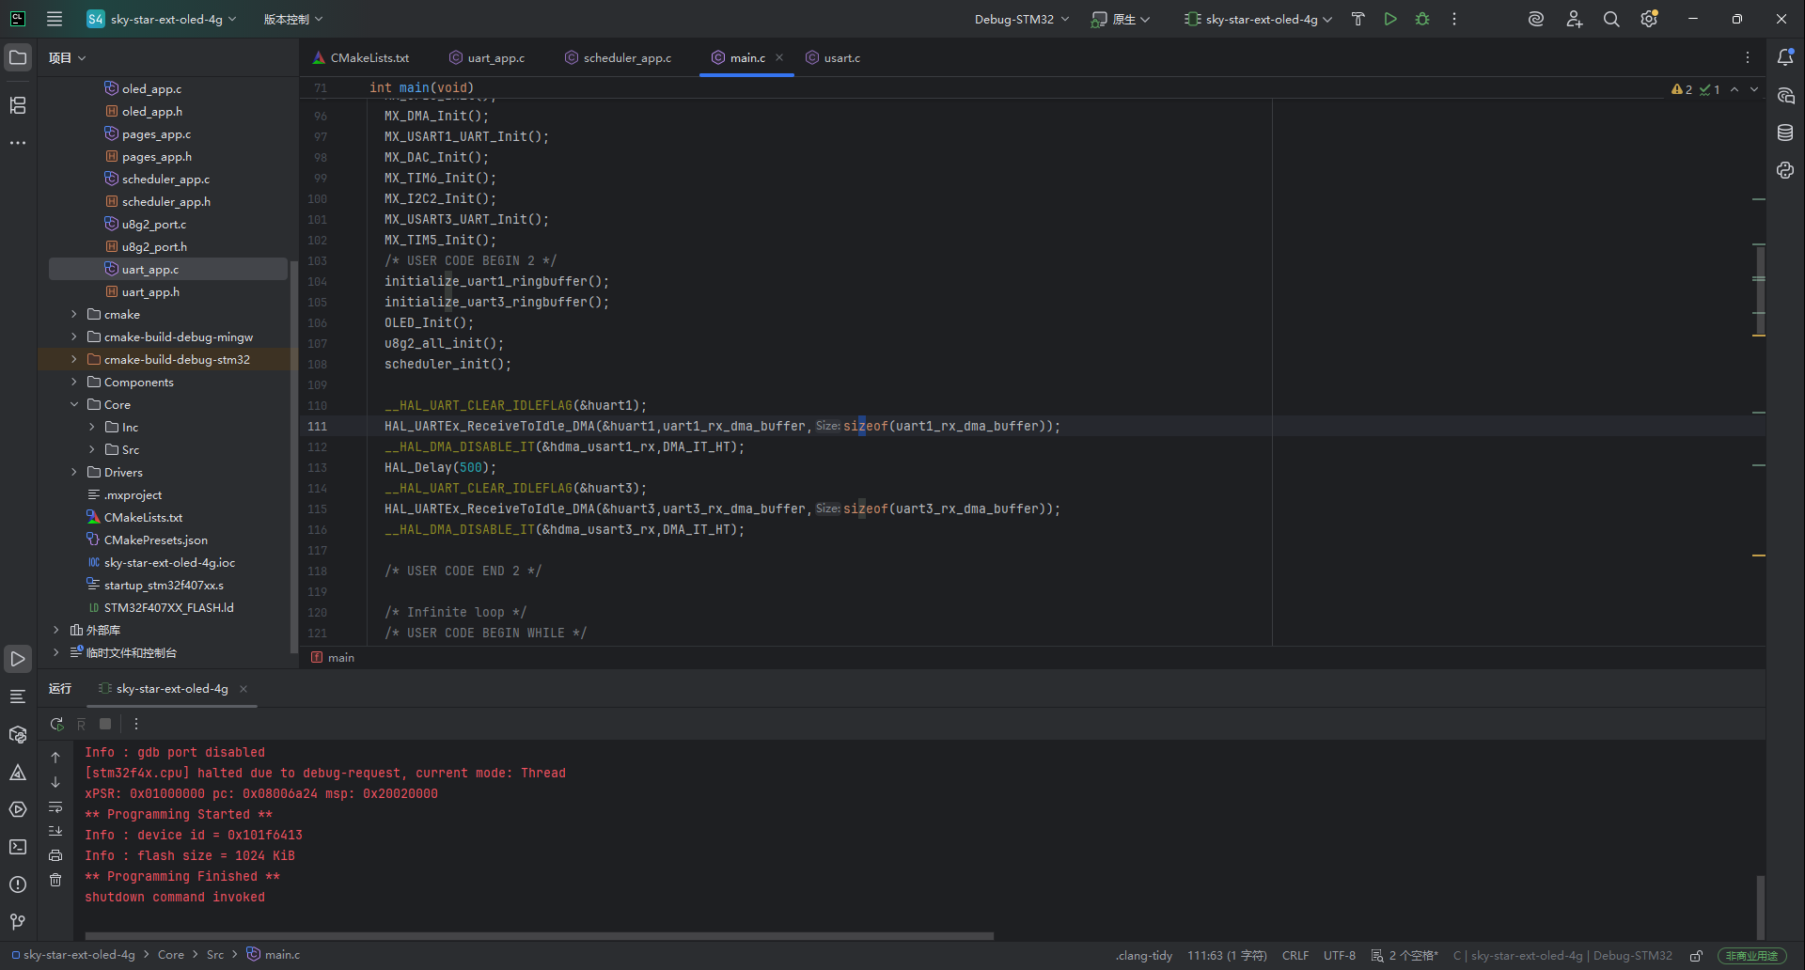This screenshot has height=970, width=1805.
Task: Open Notifications bell icon
Action: pos(1785,58)
